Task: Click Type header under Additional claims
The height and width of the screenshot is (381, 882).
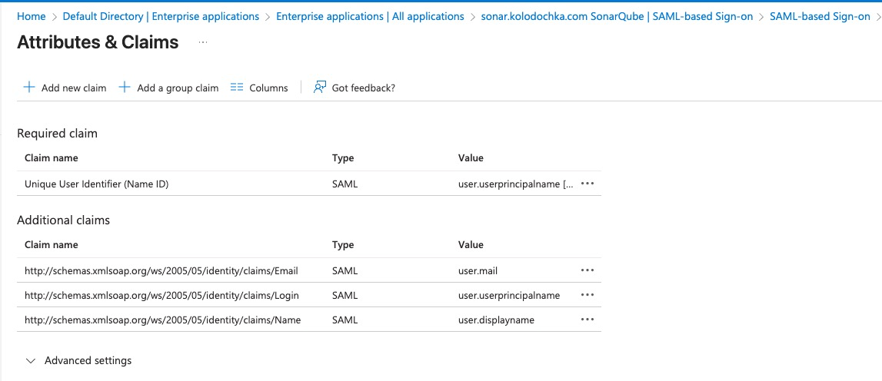Action: point(343,244)
